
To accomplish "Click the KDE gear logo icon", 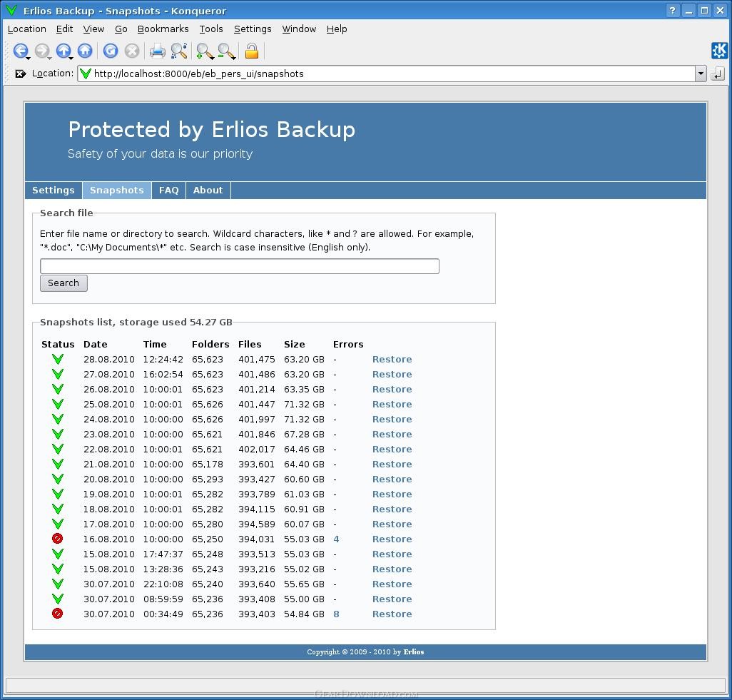I will [719, 51].
